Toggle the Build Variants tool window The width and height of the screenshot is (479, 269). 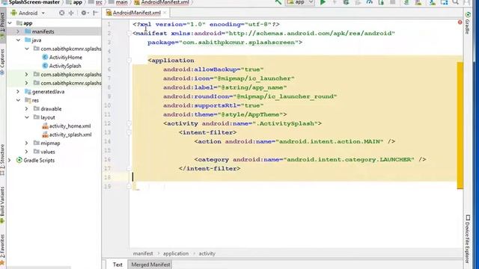(x=2, y=205)
